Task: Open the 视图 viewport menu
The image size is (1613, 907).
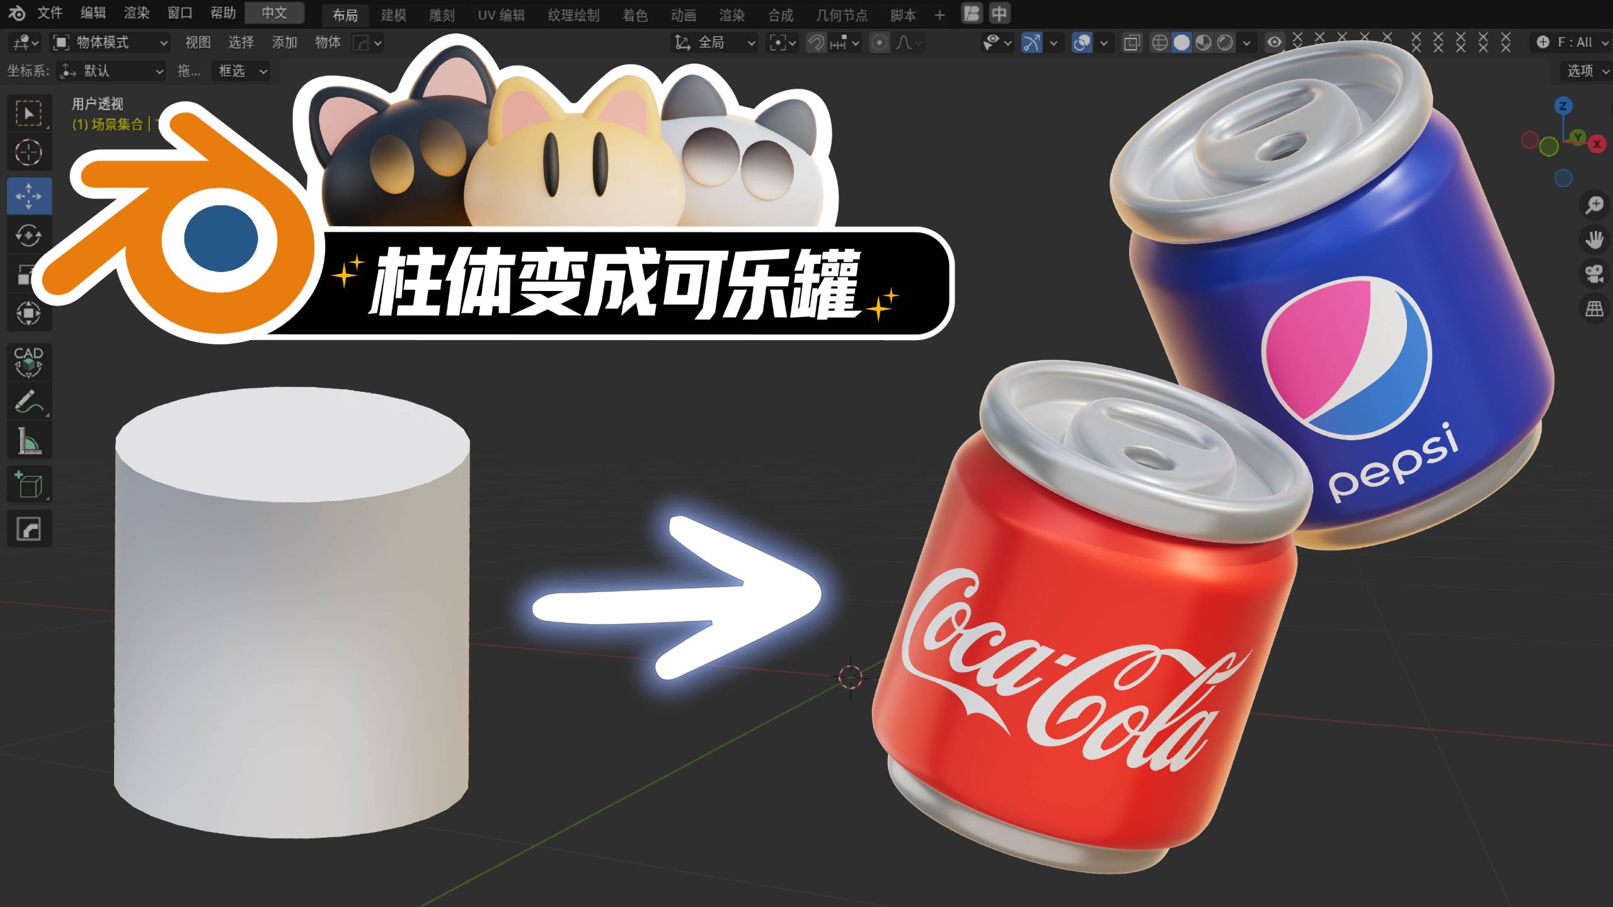Action: pyautogui.click(x=198, y=42)
